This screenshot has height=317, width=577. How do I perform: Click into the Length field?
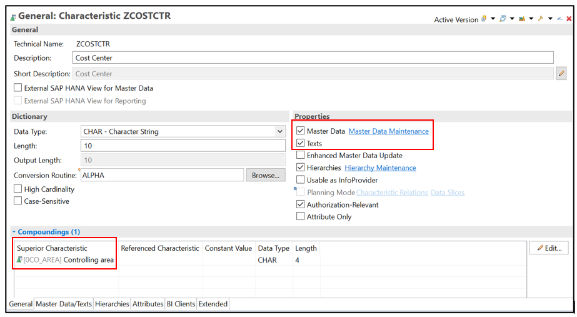point(183,146)
